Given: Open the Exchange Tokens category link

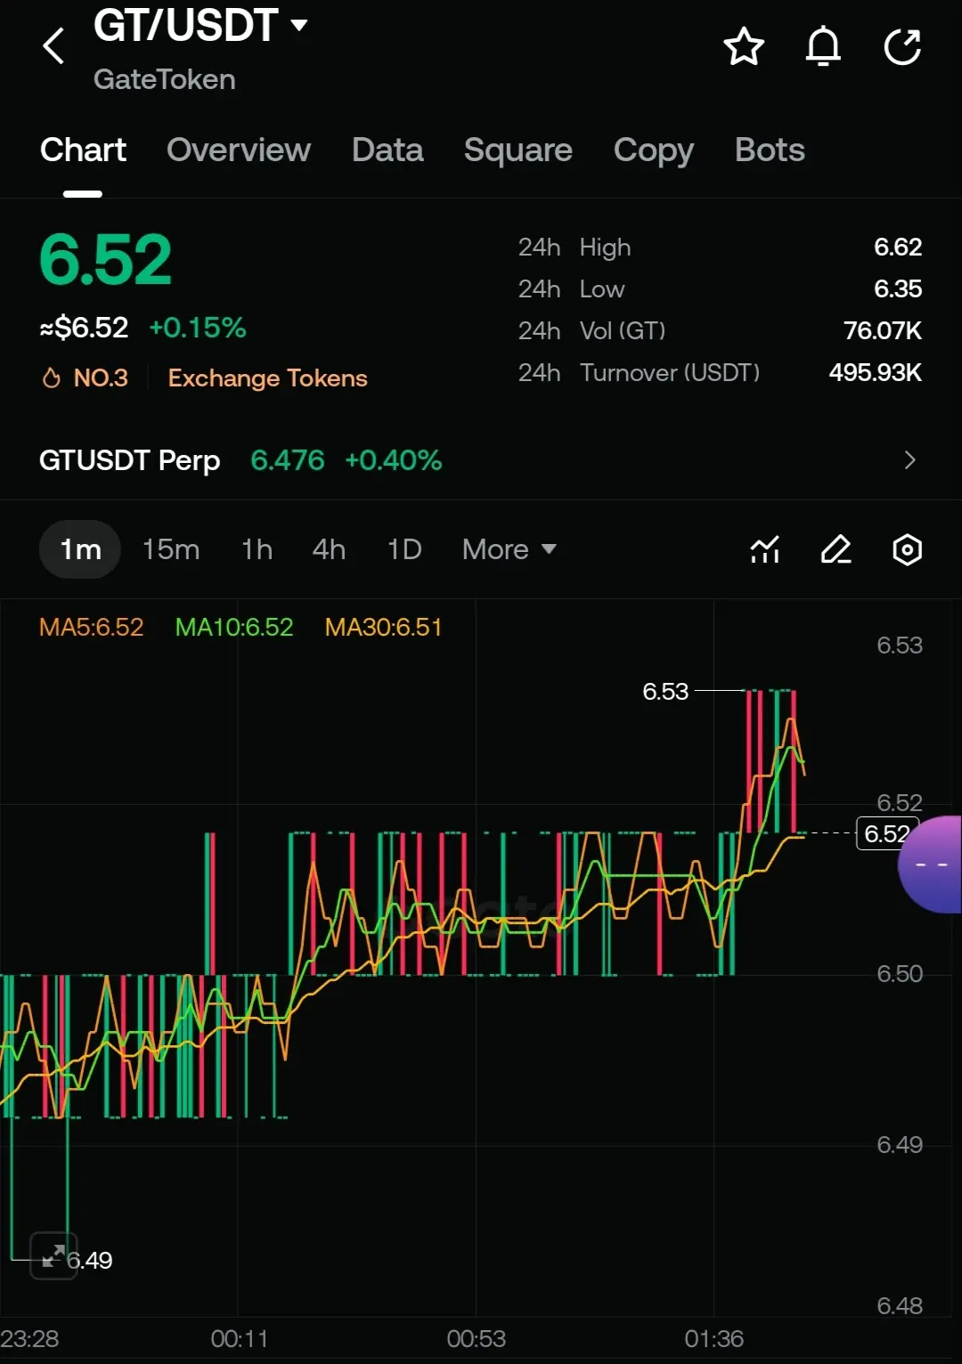Looking at the screenshot, I should pyautogui.click(x=267, y=378).
